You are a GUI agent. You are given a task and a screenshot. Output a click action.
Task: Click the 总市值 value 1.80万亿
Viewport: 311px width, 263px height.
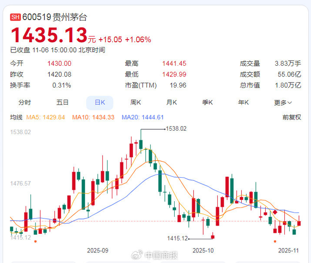288,85
